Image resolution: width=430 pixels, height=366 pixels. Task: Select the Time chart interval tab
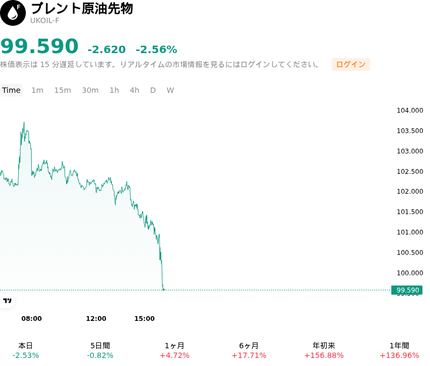tap(11, 90)
